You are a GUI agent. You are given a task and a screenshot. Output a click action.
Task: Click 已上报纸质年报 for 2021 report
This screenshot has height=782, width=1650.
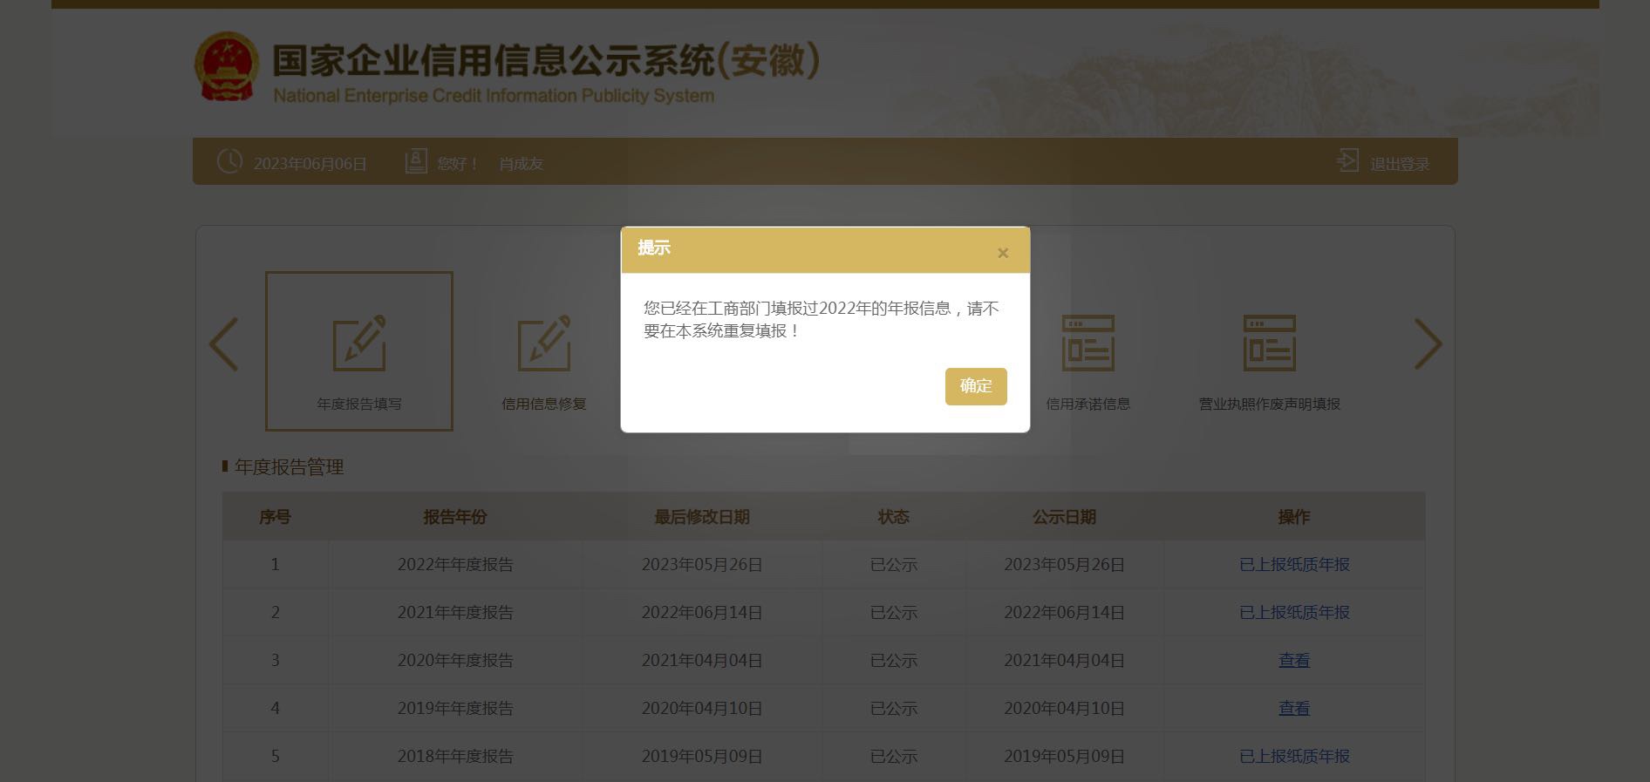click(x=1293, y=613)
